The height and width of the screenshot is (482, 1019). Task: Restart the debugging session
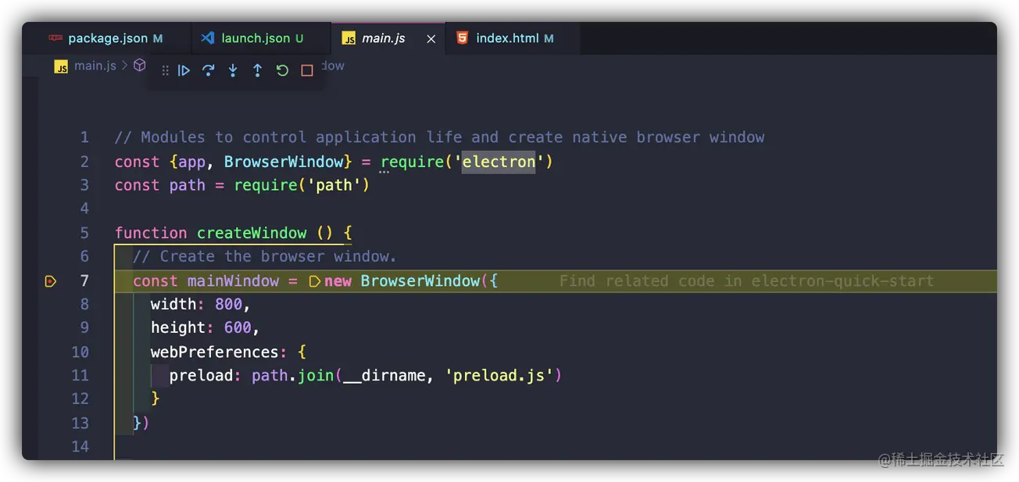[x=282, y=70]
